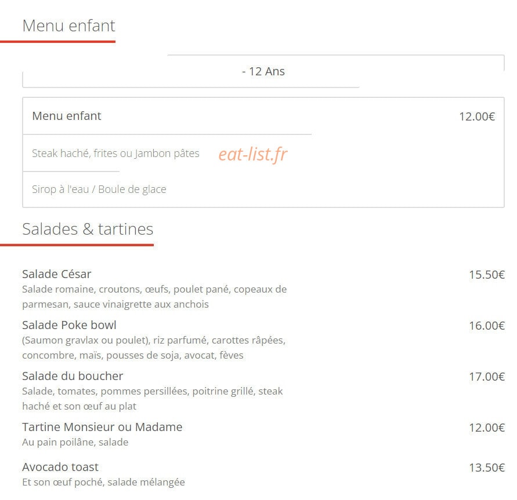
Task: Click the Avocado toast 13.50€ price
Action: [x=487, y=468]
